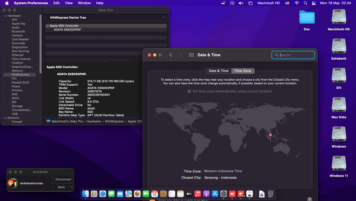Click the Wi-Fi icon in menu bar

pos(297,3)
